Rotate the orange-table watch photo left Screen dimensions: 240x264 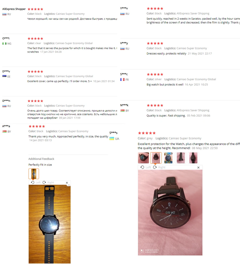36,182
